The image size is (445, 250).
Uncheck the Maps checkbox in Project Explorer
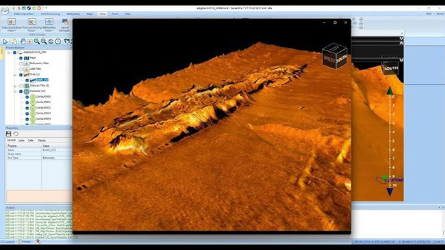tap(21, 58)
